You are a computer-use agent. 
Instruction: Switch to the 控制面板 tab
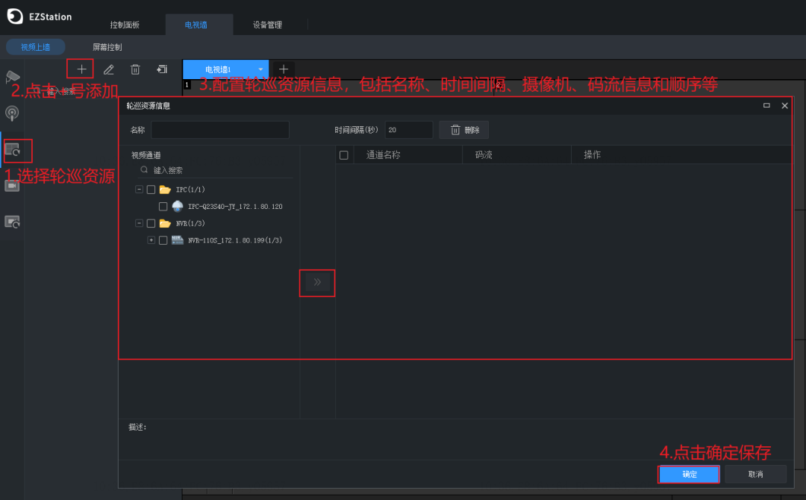pyautogui.click(x=125, y=25)
